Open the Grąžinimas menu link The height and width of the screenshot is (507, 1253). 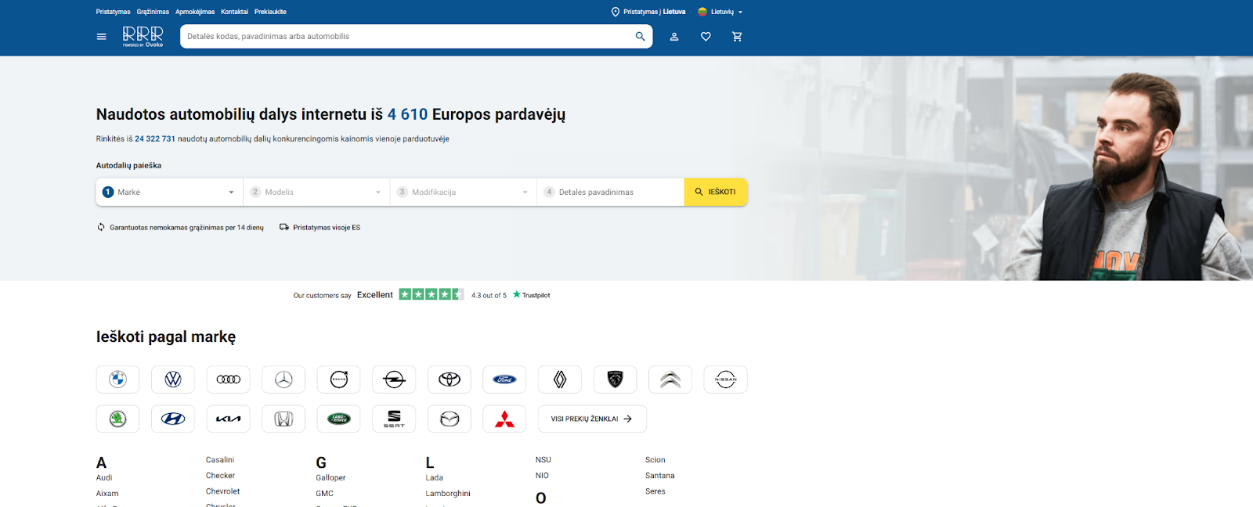[153, 12]
